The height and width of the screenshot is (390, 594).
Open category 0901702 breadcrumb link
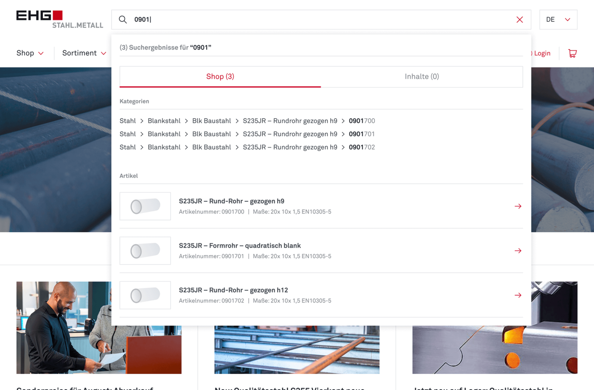point(361,148)
